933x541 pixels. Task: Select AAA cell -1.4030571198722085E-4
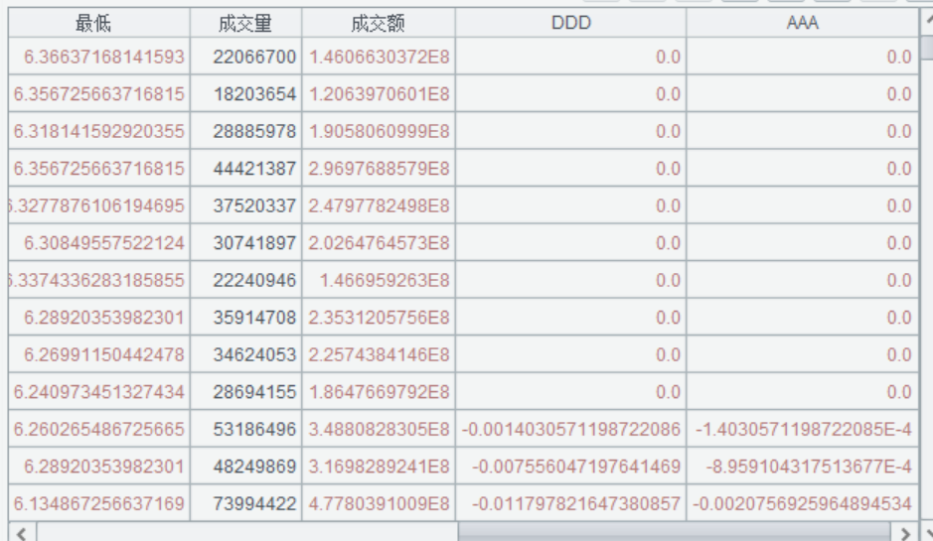point(802,429)
